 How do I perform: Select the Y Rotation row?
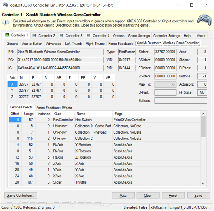point(105,145)
